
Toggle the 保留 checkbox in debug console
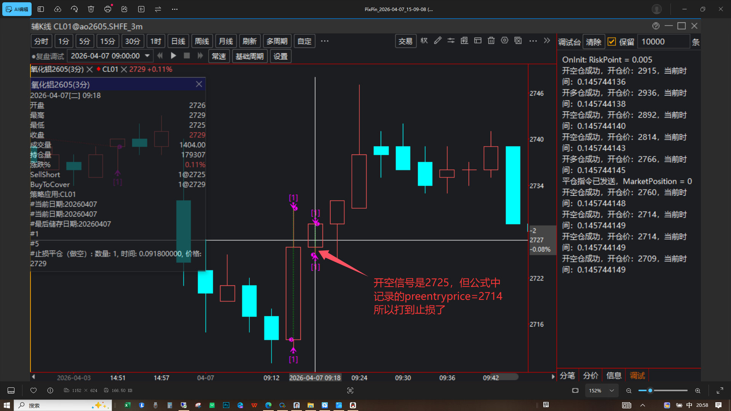click(x=612, y=42)
